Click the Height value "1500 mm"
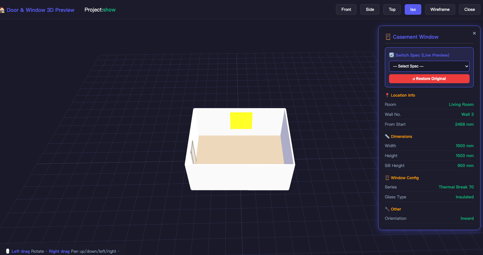The width and height of the screenshot is (483, 255). point(465,156)
